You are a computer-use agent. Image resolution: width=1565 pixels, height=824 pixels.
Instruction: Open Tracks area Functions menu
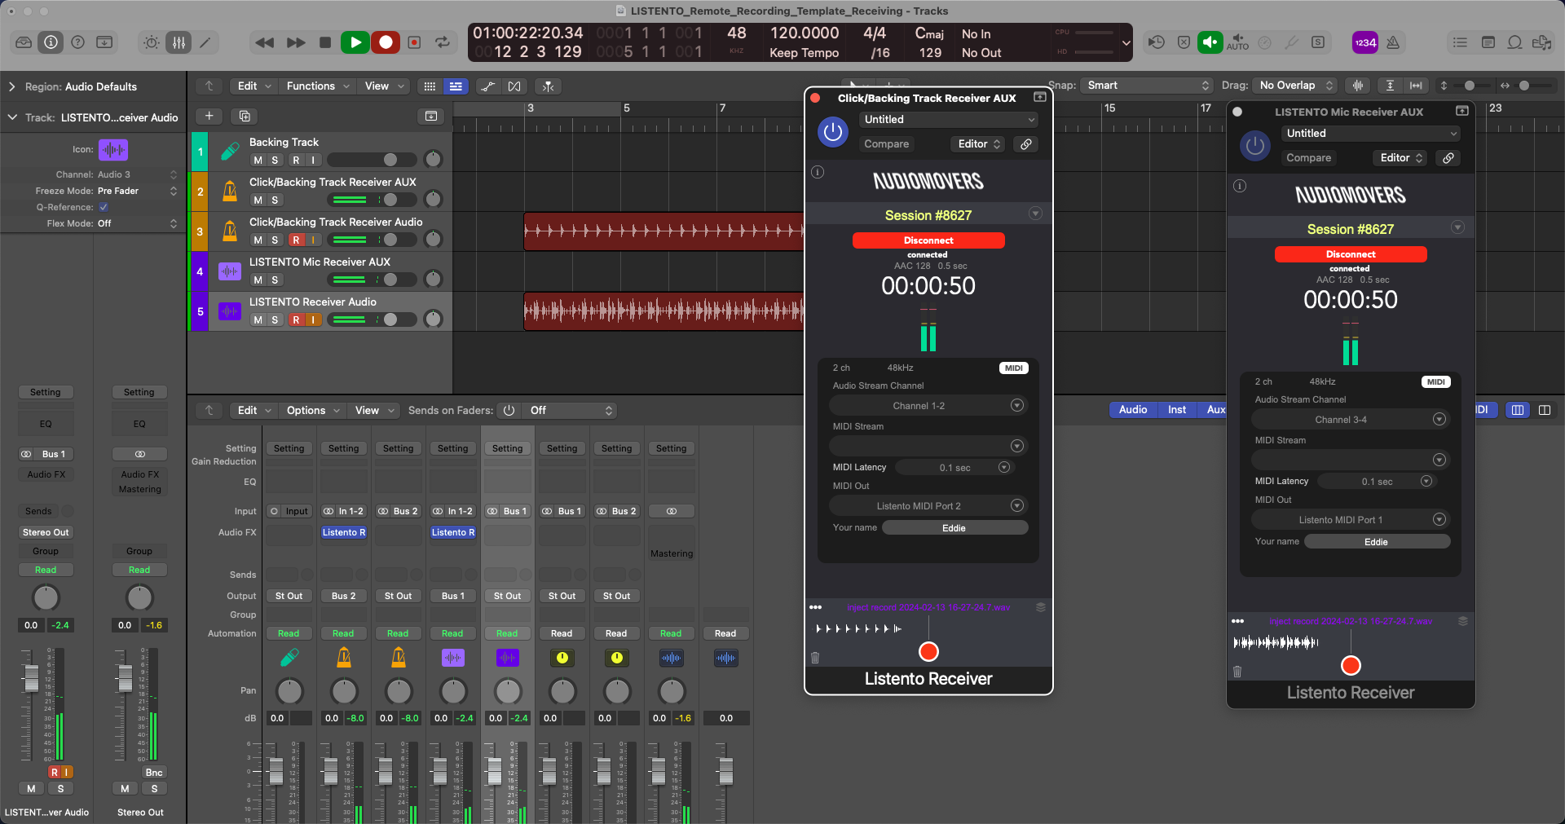tap(317, 86)
